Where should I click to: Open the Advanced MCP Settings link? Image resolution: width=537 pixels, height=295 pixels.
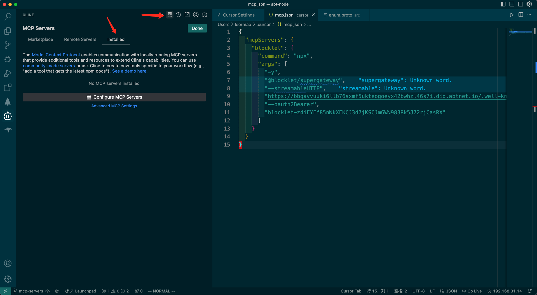pos(114,106)
